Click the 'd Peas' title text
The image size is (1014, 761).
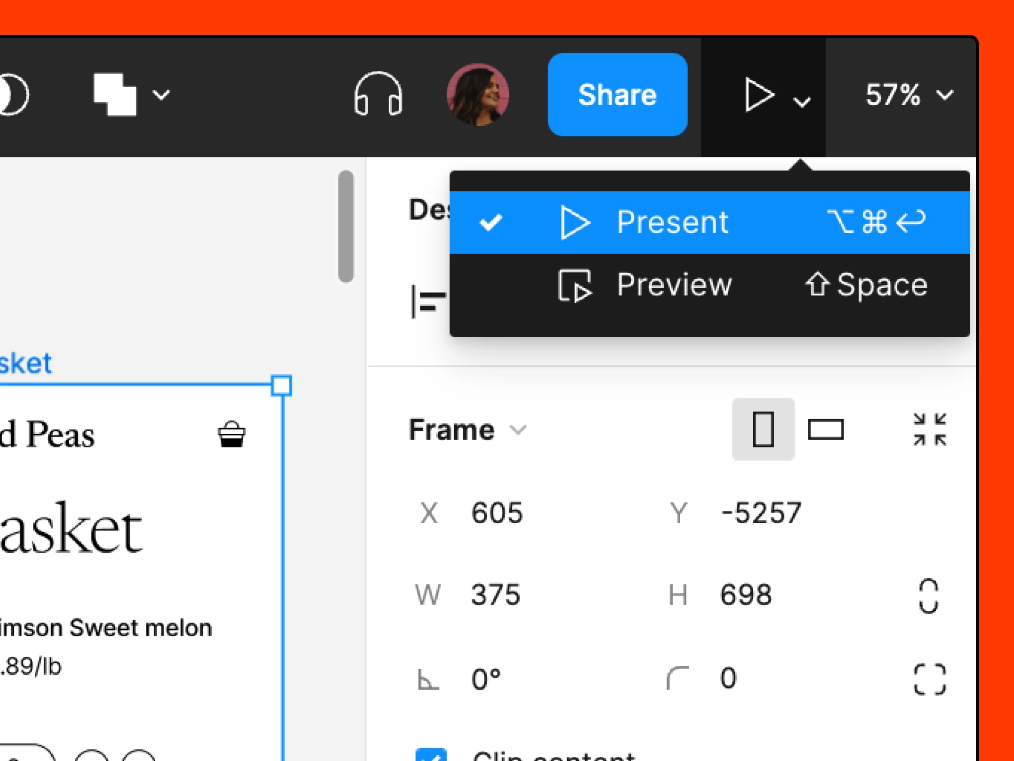click(47, 434)
